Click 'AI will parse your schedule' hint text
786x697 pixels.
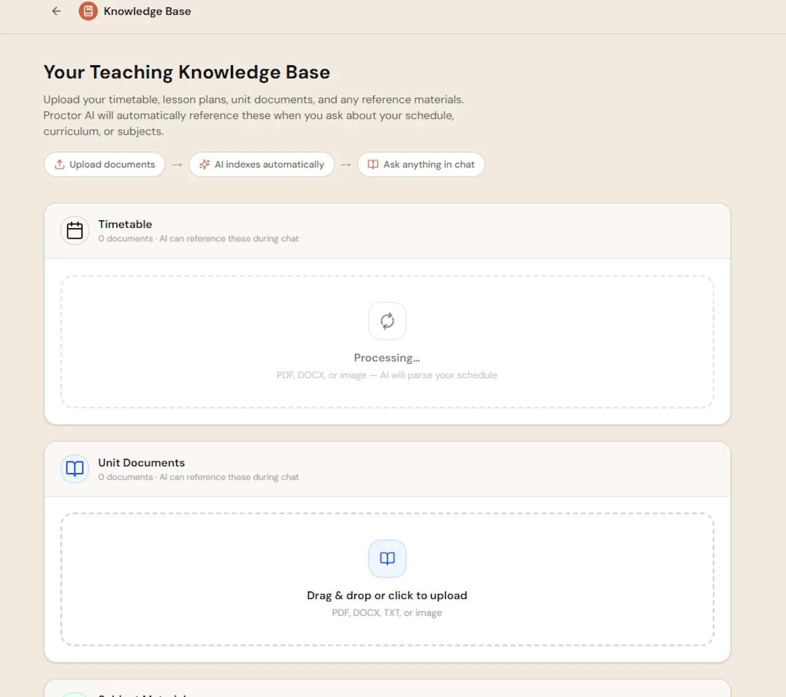coord(439,375)
